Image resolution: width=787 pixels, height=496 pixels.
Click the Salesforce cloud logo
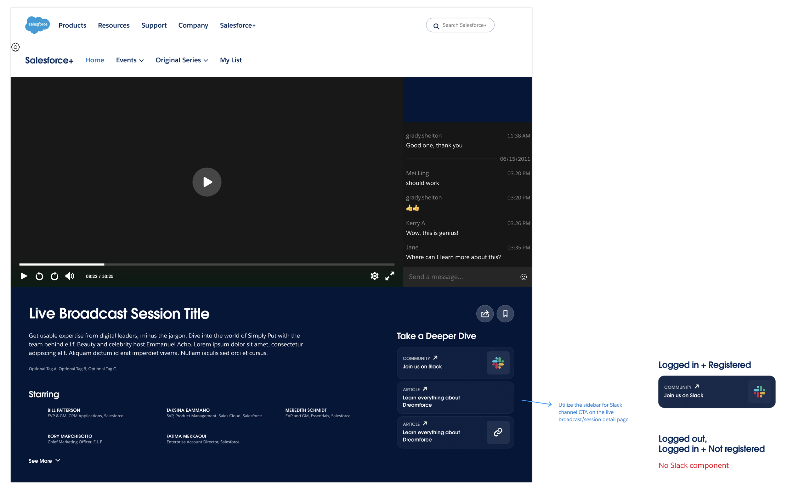tap(37, 25)
